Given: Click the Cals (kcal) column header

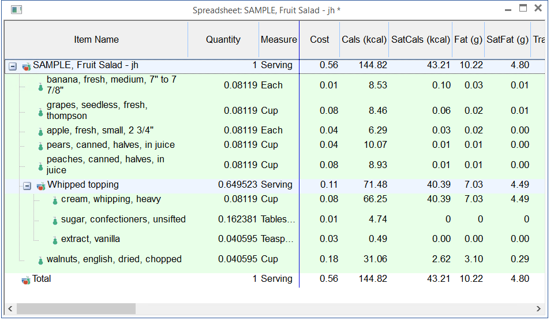Looking at the screenshot, I should (364, 40).
